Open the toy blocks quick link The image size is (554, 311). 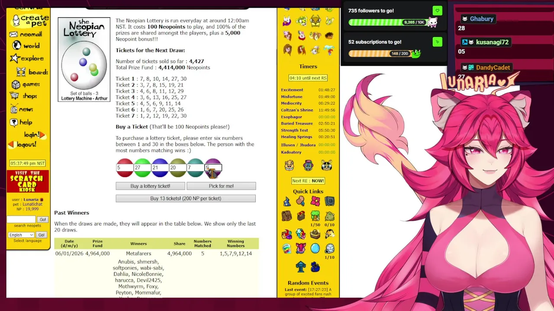pos(287,234)
